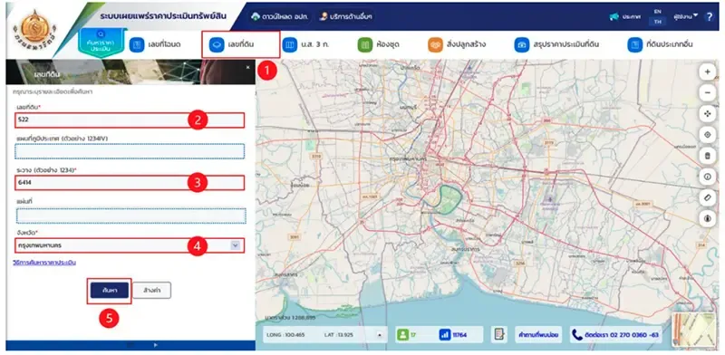Screen dimensions: 725x355
Task: Click the green Bang Krachao area on map
Action: coord(449,199)
